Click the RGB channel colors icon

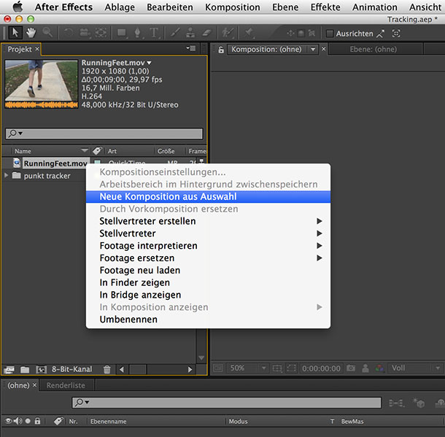[x=379, y=368]
